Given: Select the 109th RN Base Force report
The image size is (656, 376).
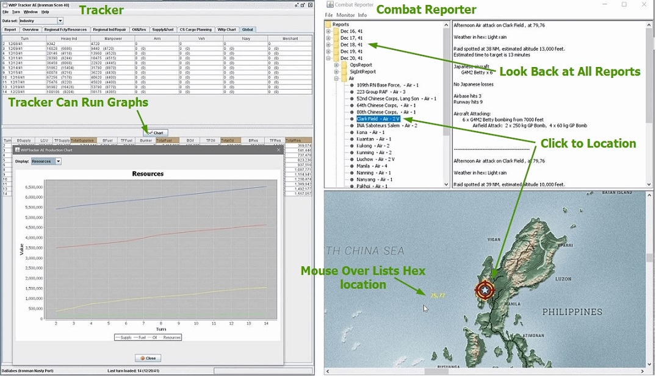Looking at the screenshot, I should coord(387,85).
